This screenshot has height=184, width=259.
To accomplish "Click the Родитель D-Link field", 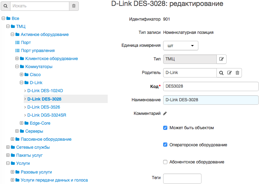I will click(190, 73).
